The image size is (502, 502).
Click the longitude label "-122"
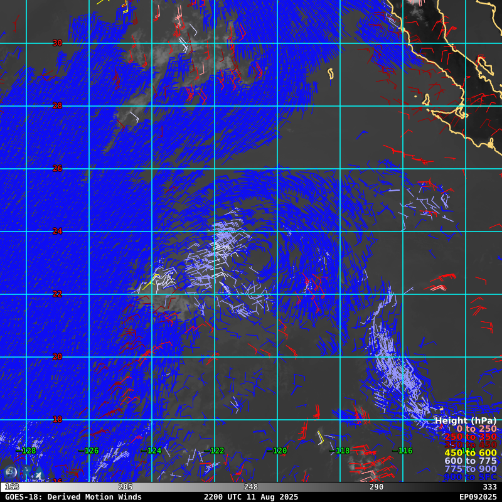click(x=214, y=451)
